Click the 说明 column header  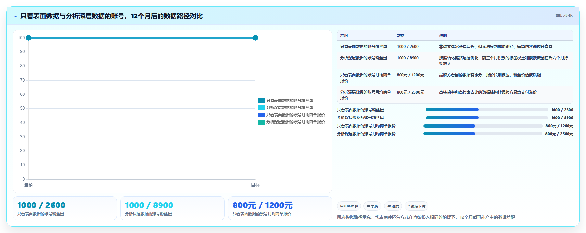[443, 36]
